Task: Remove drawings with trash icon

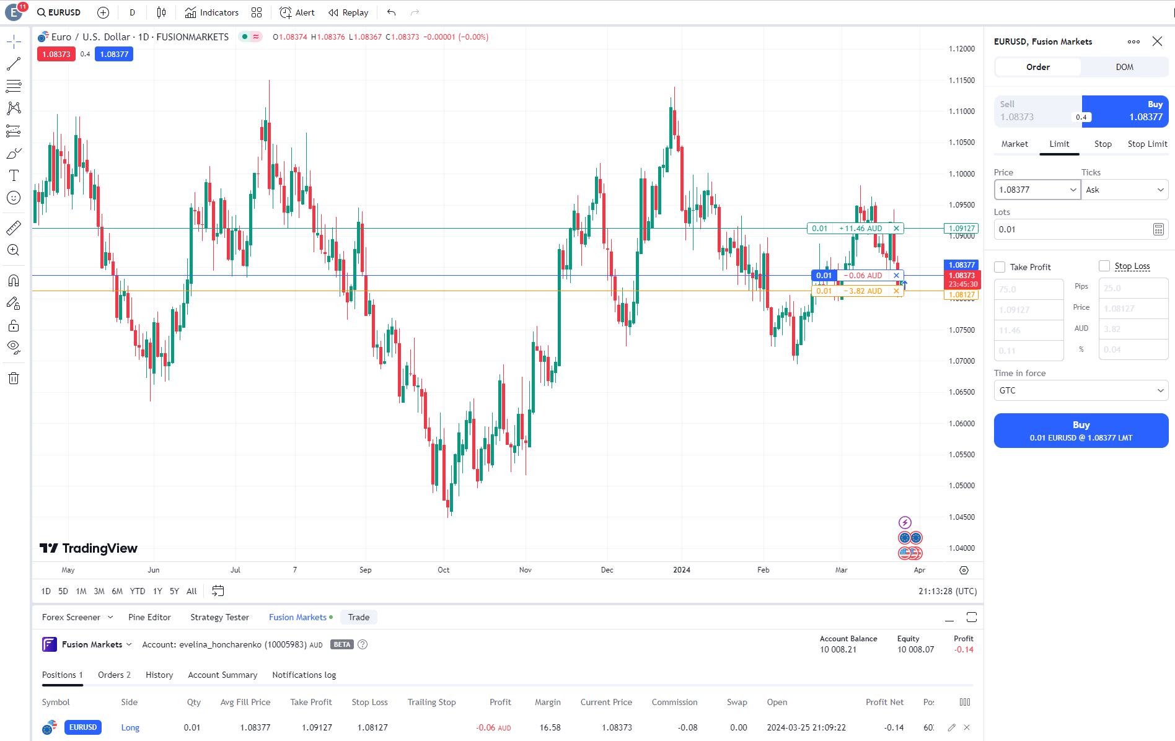Action: coord(14,378)
